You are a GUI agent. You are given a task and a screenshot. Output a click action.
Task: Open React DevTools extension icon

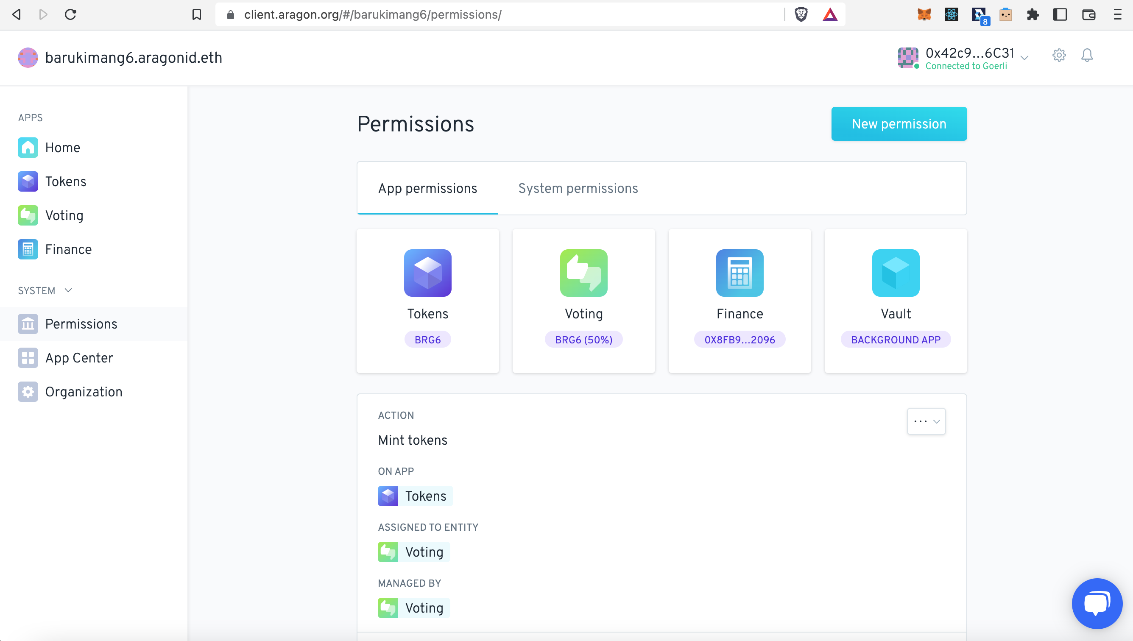(951, 14)
